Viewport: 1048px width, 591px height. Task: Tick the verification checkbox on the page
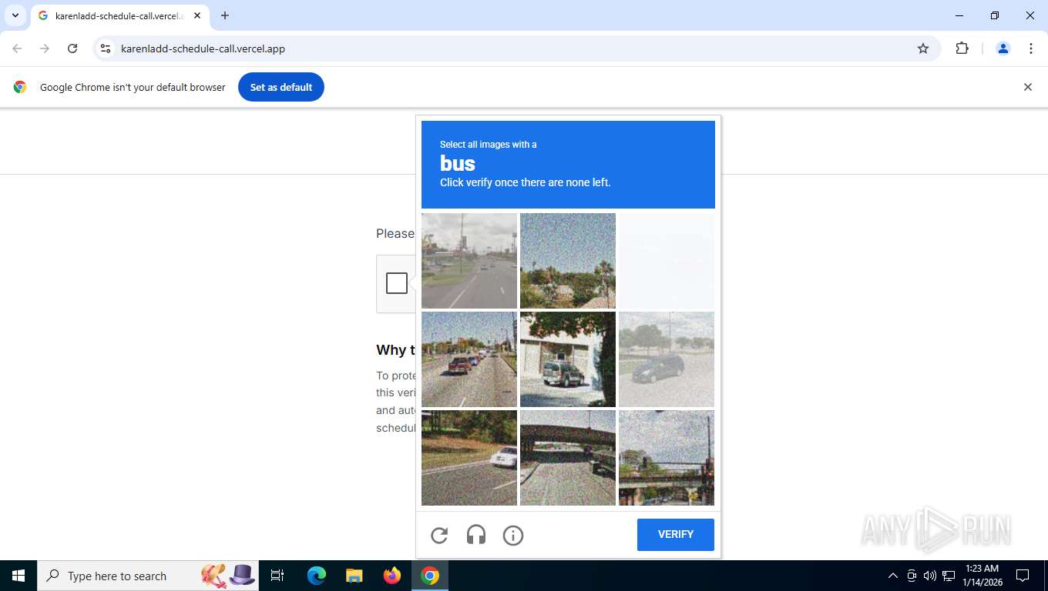[x=397, y=283]
